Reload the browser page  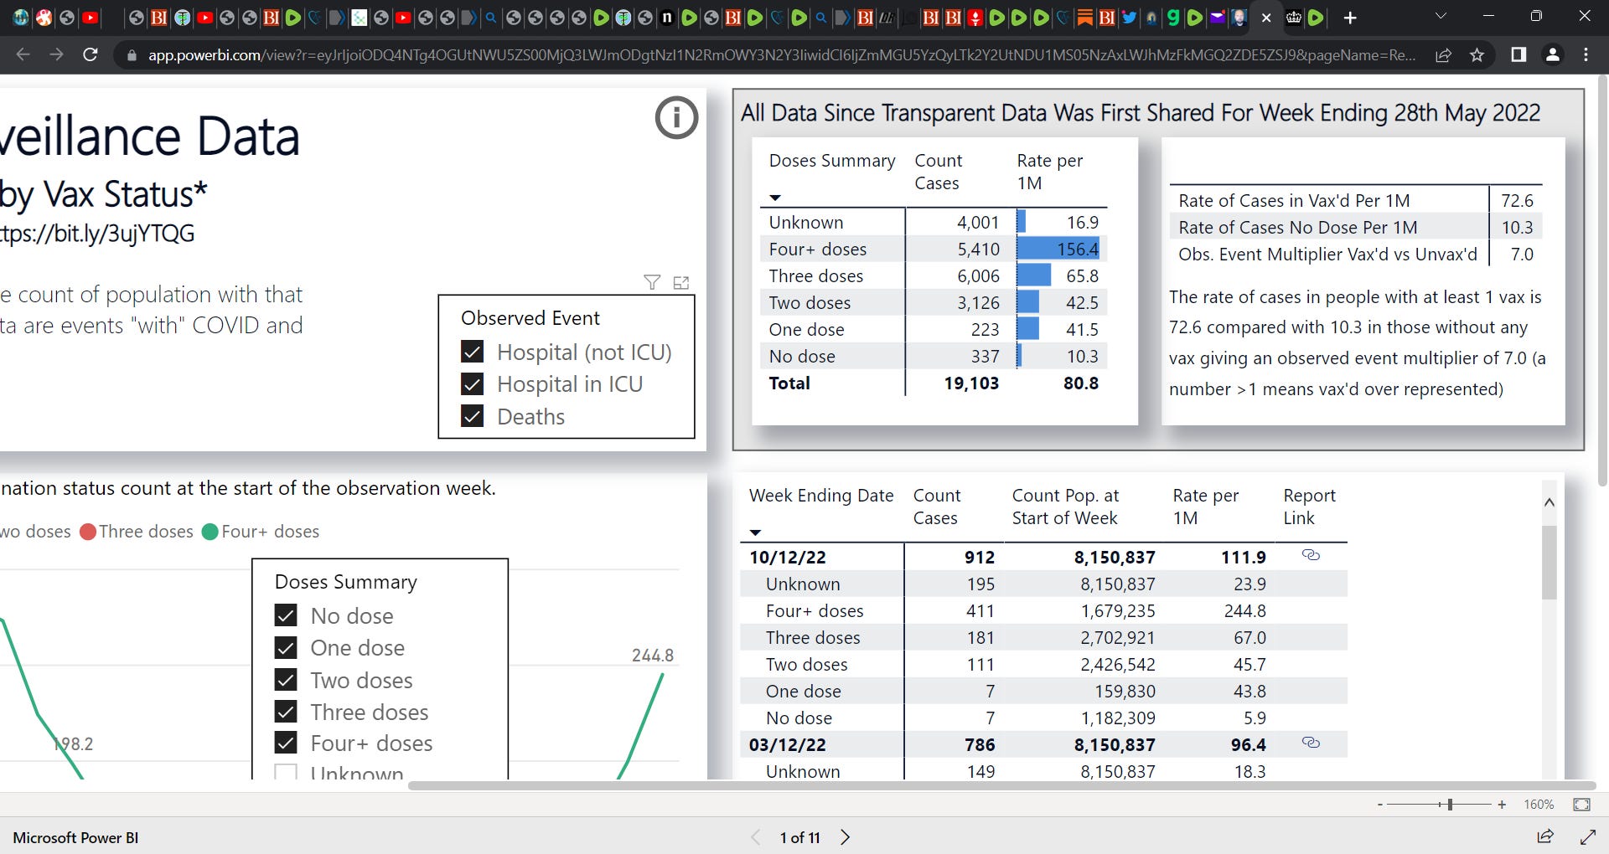[91, 55]
